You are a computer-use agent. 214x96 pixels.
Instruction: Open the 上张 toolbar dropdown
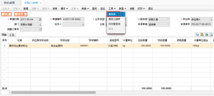pyautogui.click(x=6, y=9)
